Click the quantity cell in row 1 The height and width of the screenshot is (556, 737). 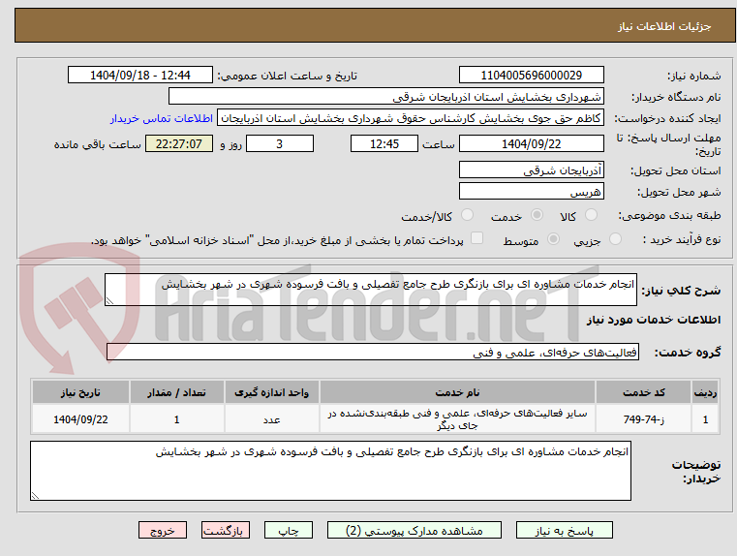176,419
